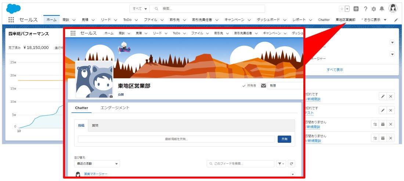Open the すべて search scope dropdown
Image resolution: width=404 pixels, height=181 pixels.
(140, 9)
